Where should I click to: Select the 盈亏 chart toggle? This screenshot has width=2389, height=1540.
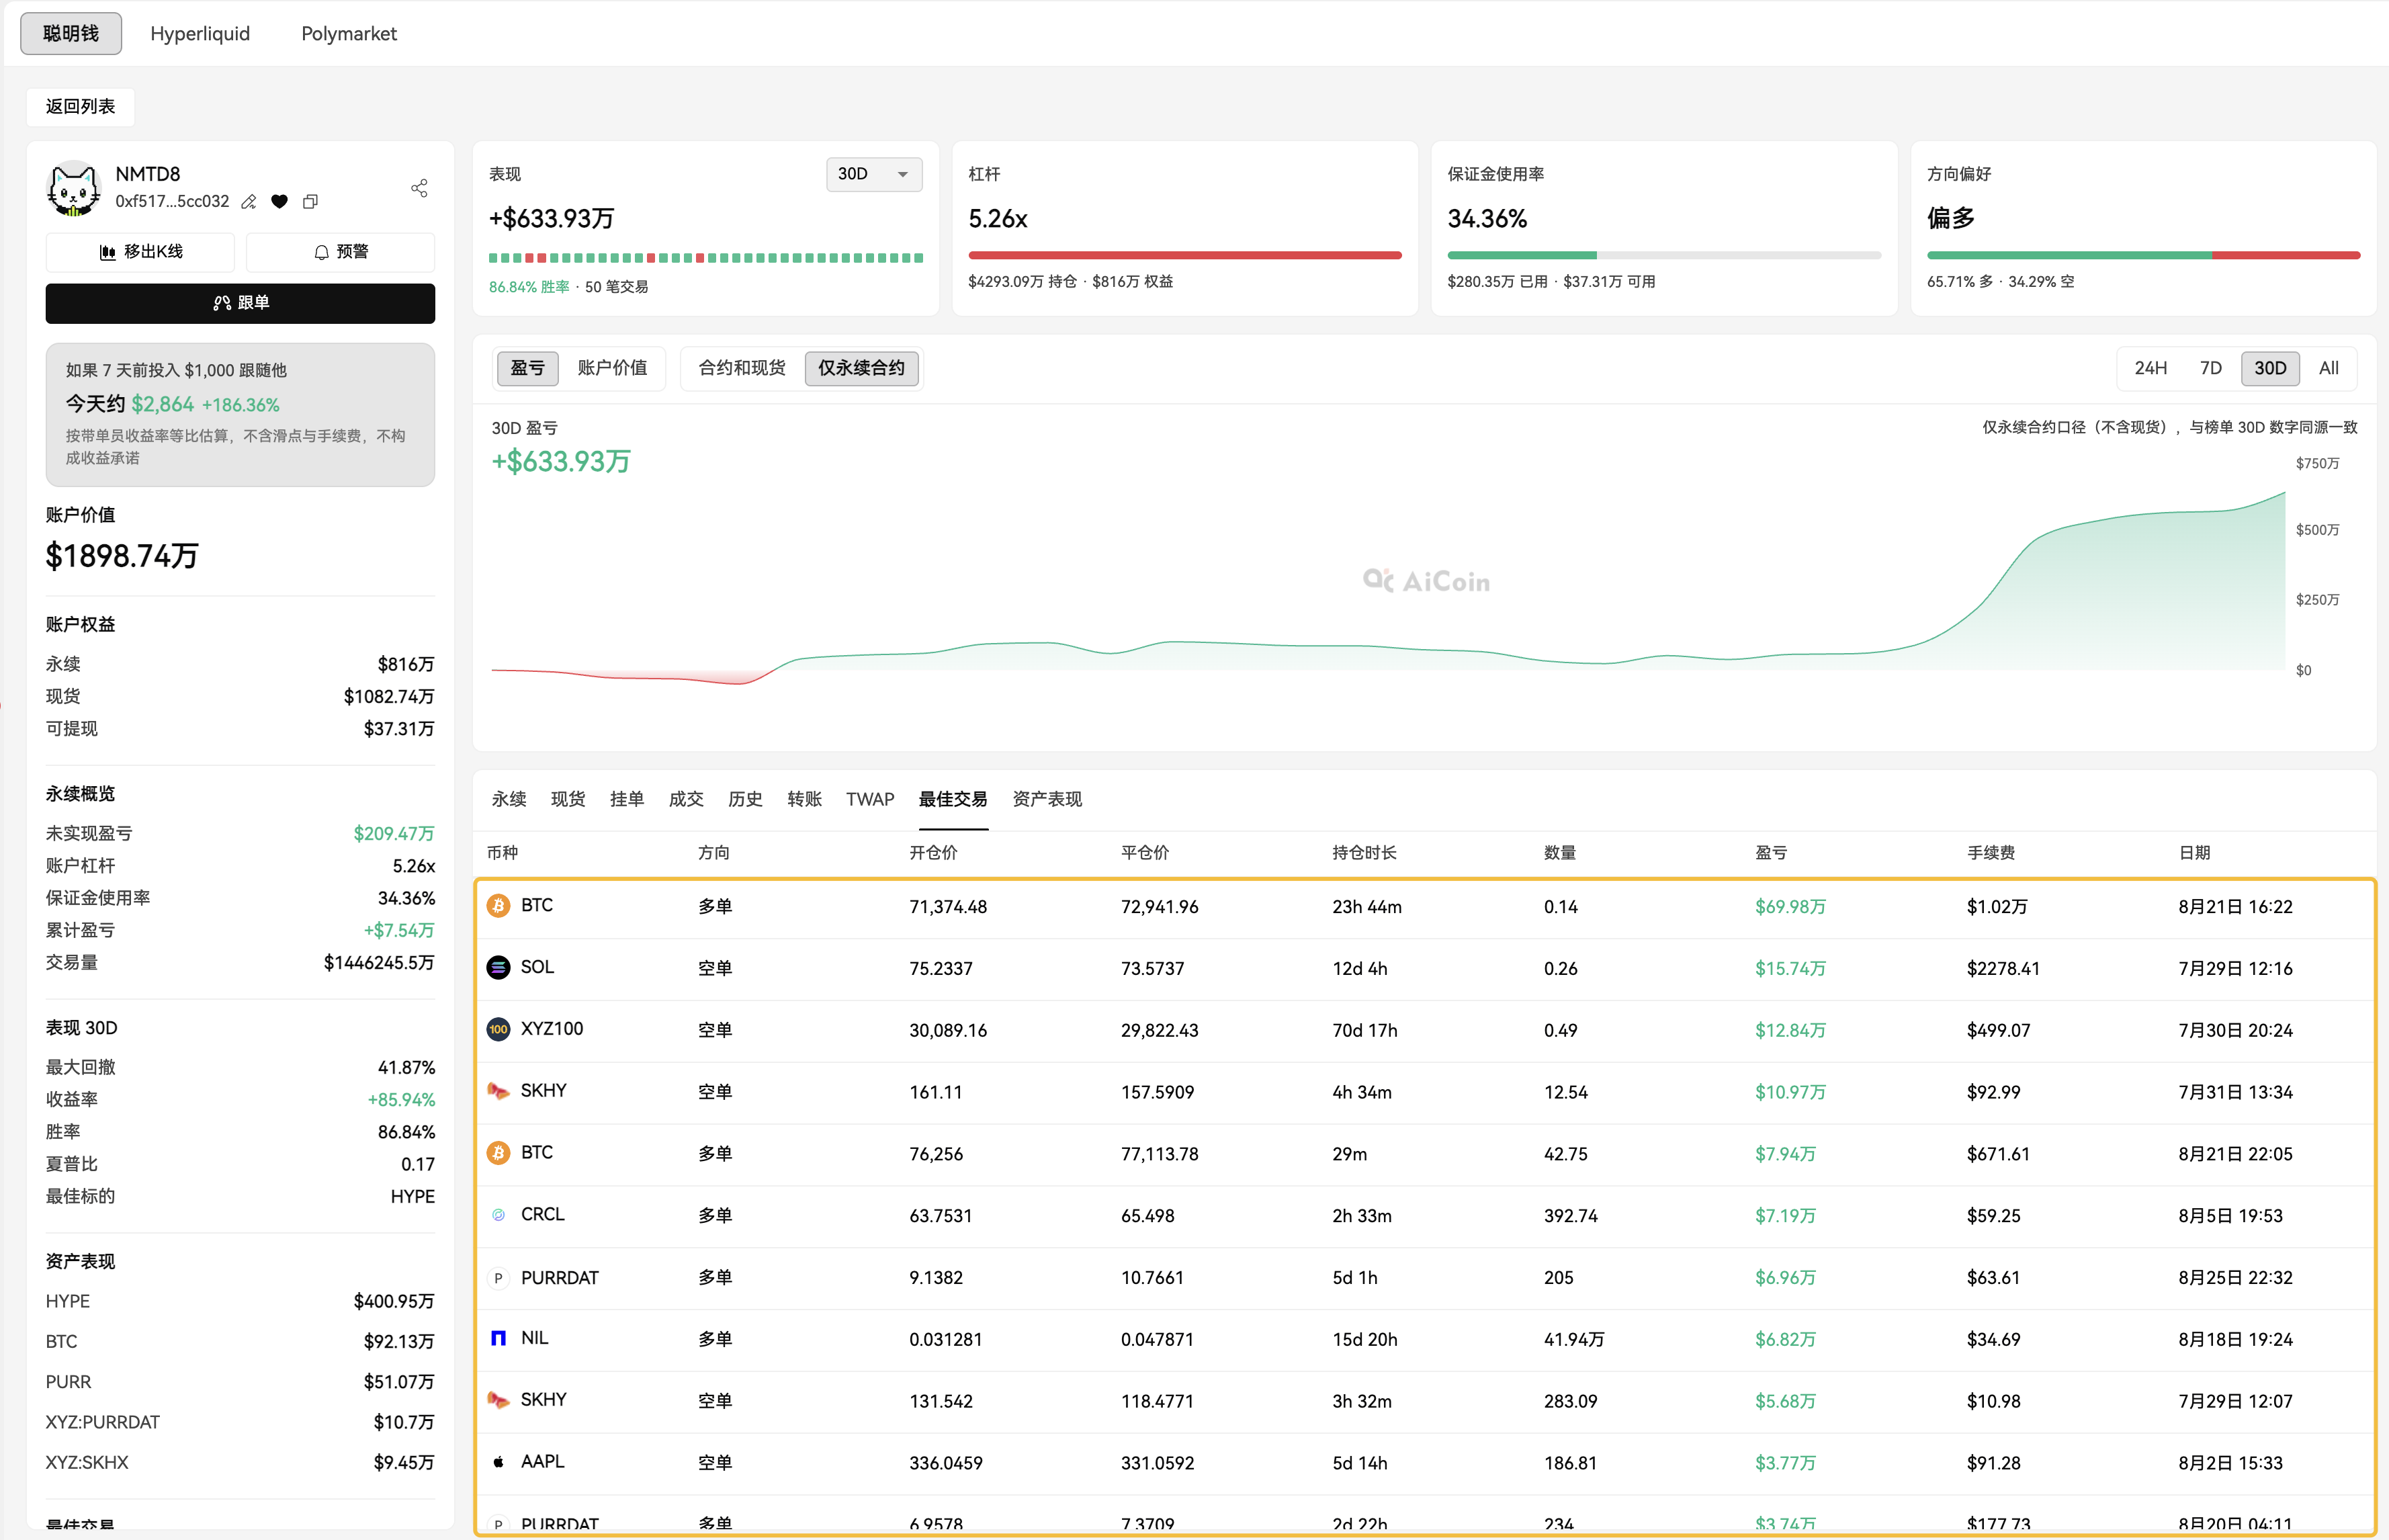point(528,368)
